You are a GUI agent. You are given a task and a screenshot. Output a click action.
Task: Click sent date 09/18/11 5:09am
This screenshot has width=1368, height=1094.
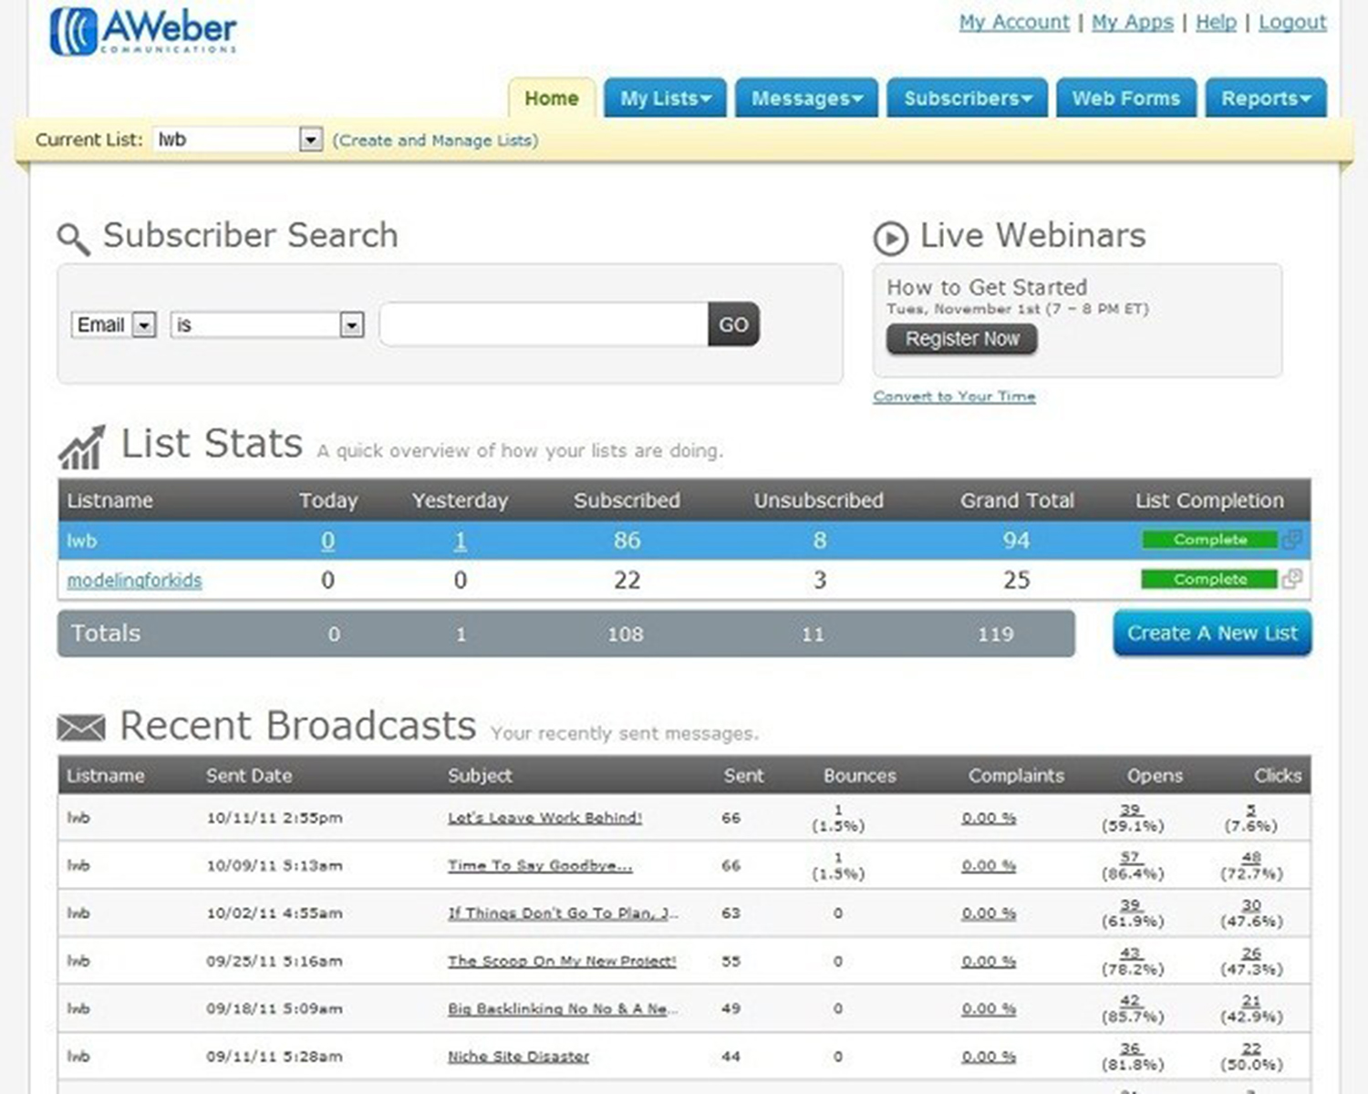[x=275, y=1008]
